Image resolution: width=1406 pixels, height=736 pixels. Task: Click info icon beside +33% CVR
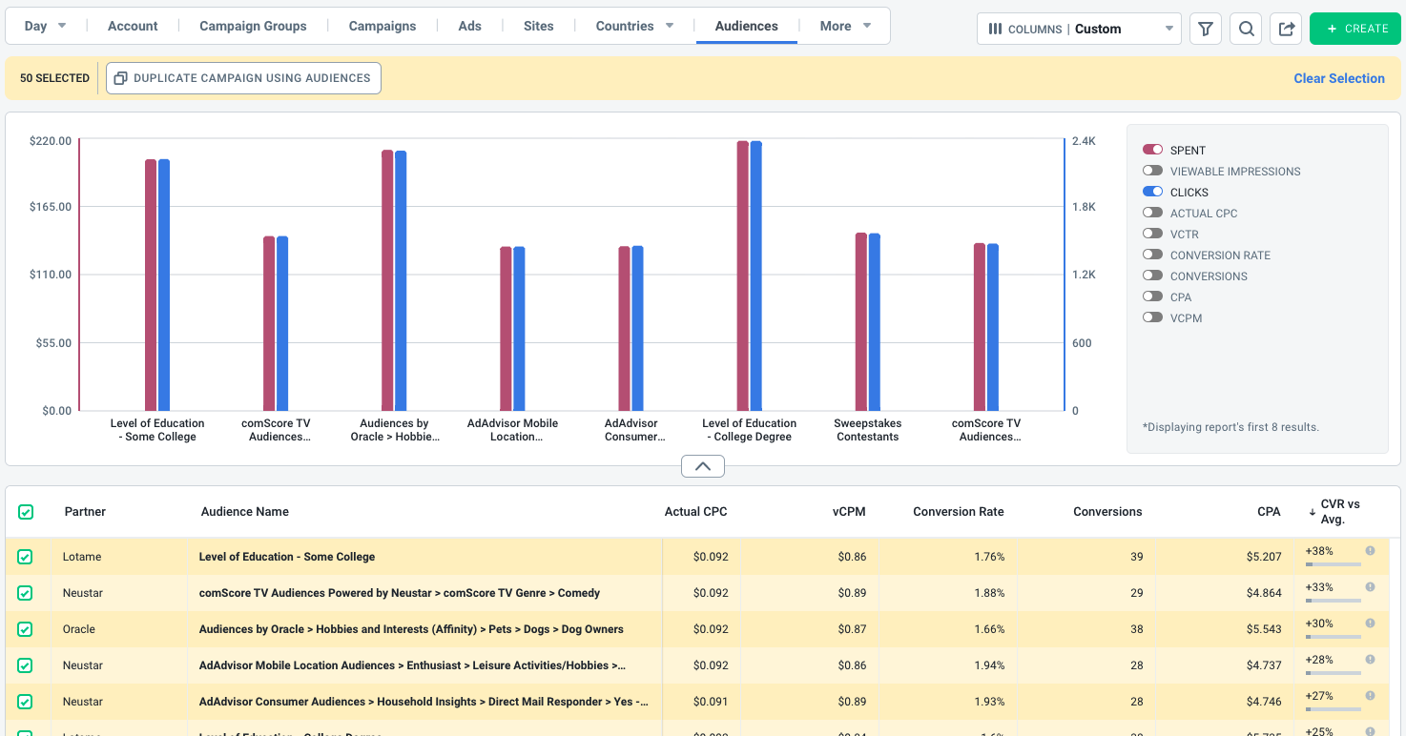coord(1370,587)
